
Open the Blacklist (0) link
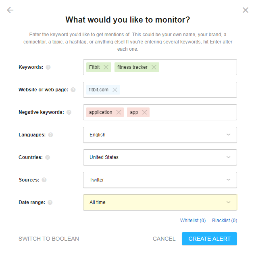(x=225, y=221)
